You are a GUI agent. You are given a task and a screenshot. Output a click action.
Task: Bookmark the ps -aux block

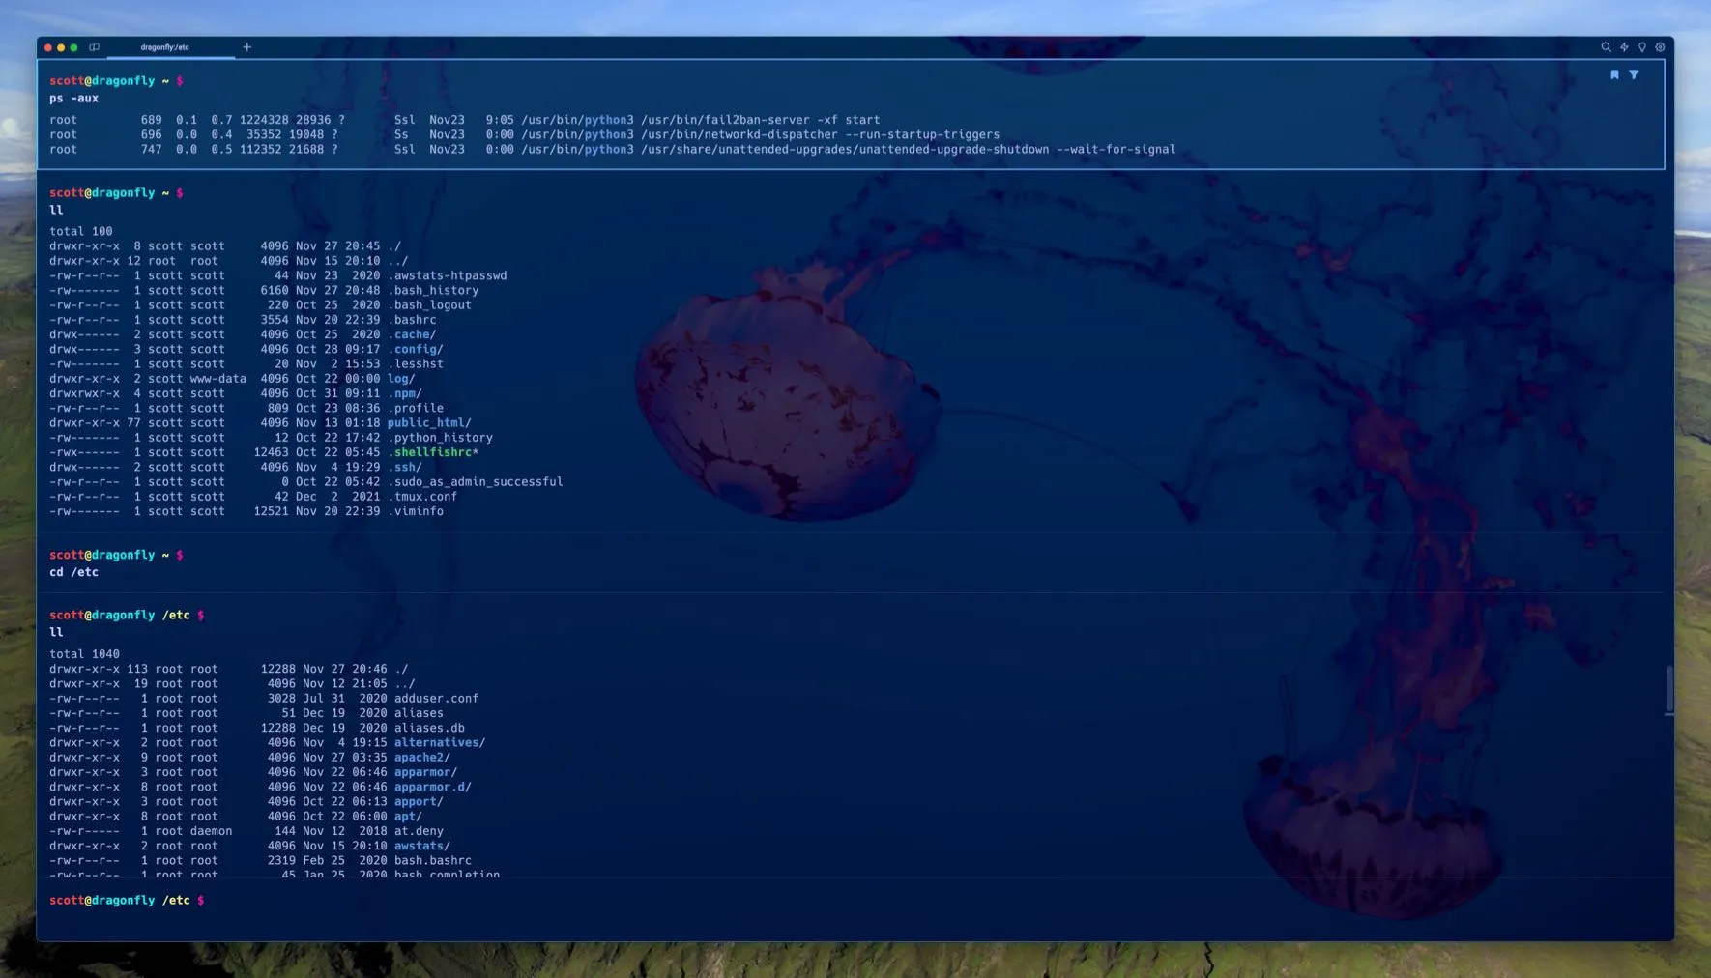pyautogui.click(x=1614, y=74)
